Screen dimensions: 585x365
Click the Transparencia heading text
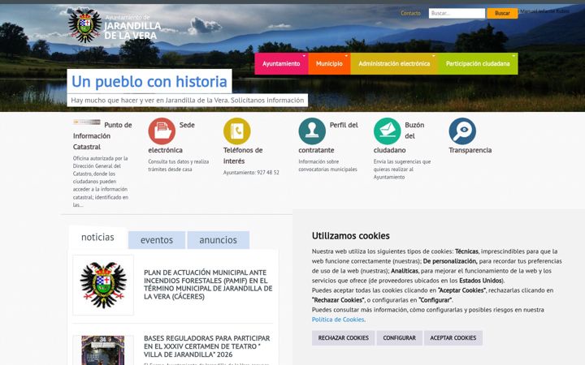[470, 150]
